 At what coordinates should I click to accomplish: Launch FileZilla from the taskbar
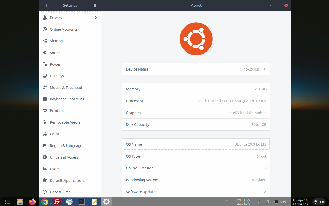click(57, 202)
